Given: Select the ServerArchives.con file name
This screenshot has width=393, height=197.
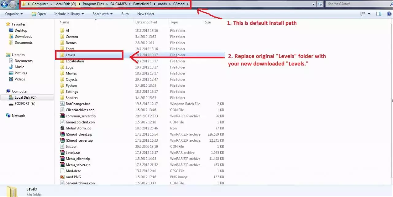Looking at the screenshot, I should point(80,183).
